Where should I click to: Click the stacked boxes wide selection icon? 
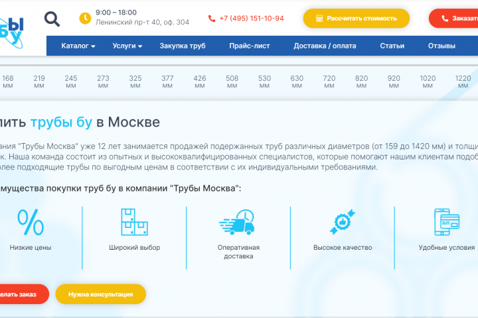tap(134, 222)
